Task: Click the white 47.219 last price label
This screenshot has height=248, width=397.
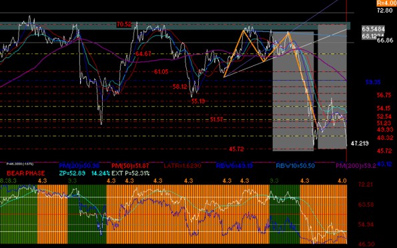Action: pyautogui.click(x=360, y=143)
